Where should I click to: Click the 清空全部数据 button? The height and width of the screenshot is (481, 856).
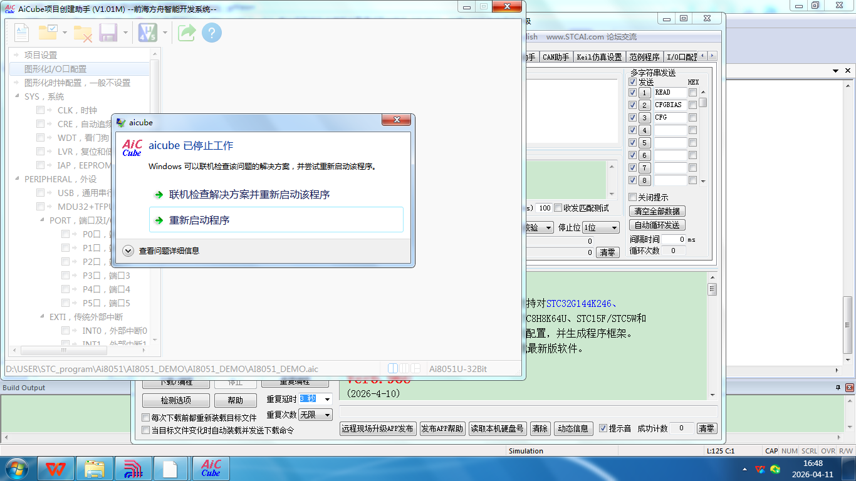pyautogui.click(x=657, y=211)
